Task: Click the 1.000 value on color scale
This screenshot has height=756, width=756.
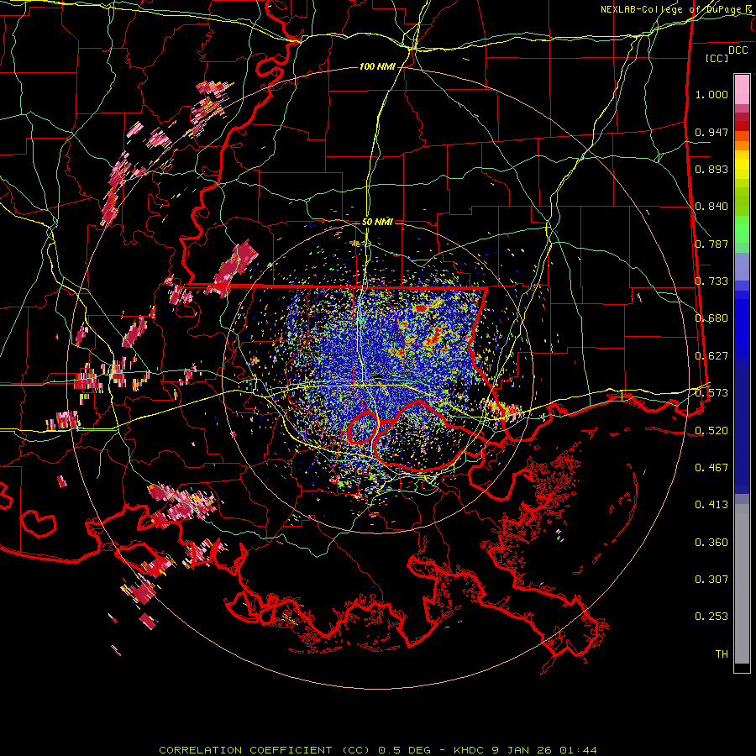Action: coord(711,94)
